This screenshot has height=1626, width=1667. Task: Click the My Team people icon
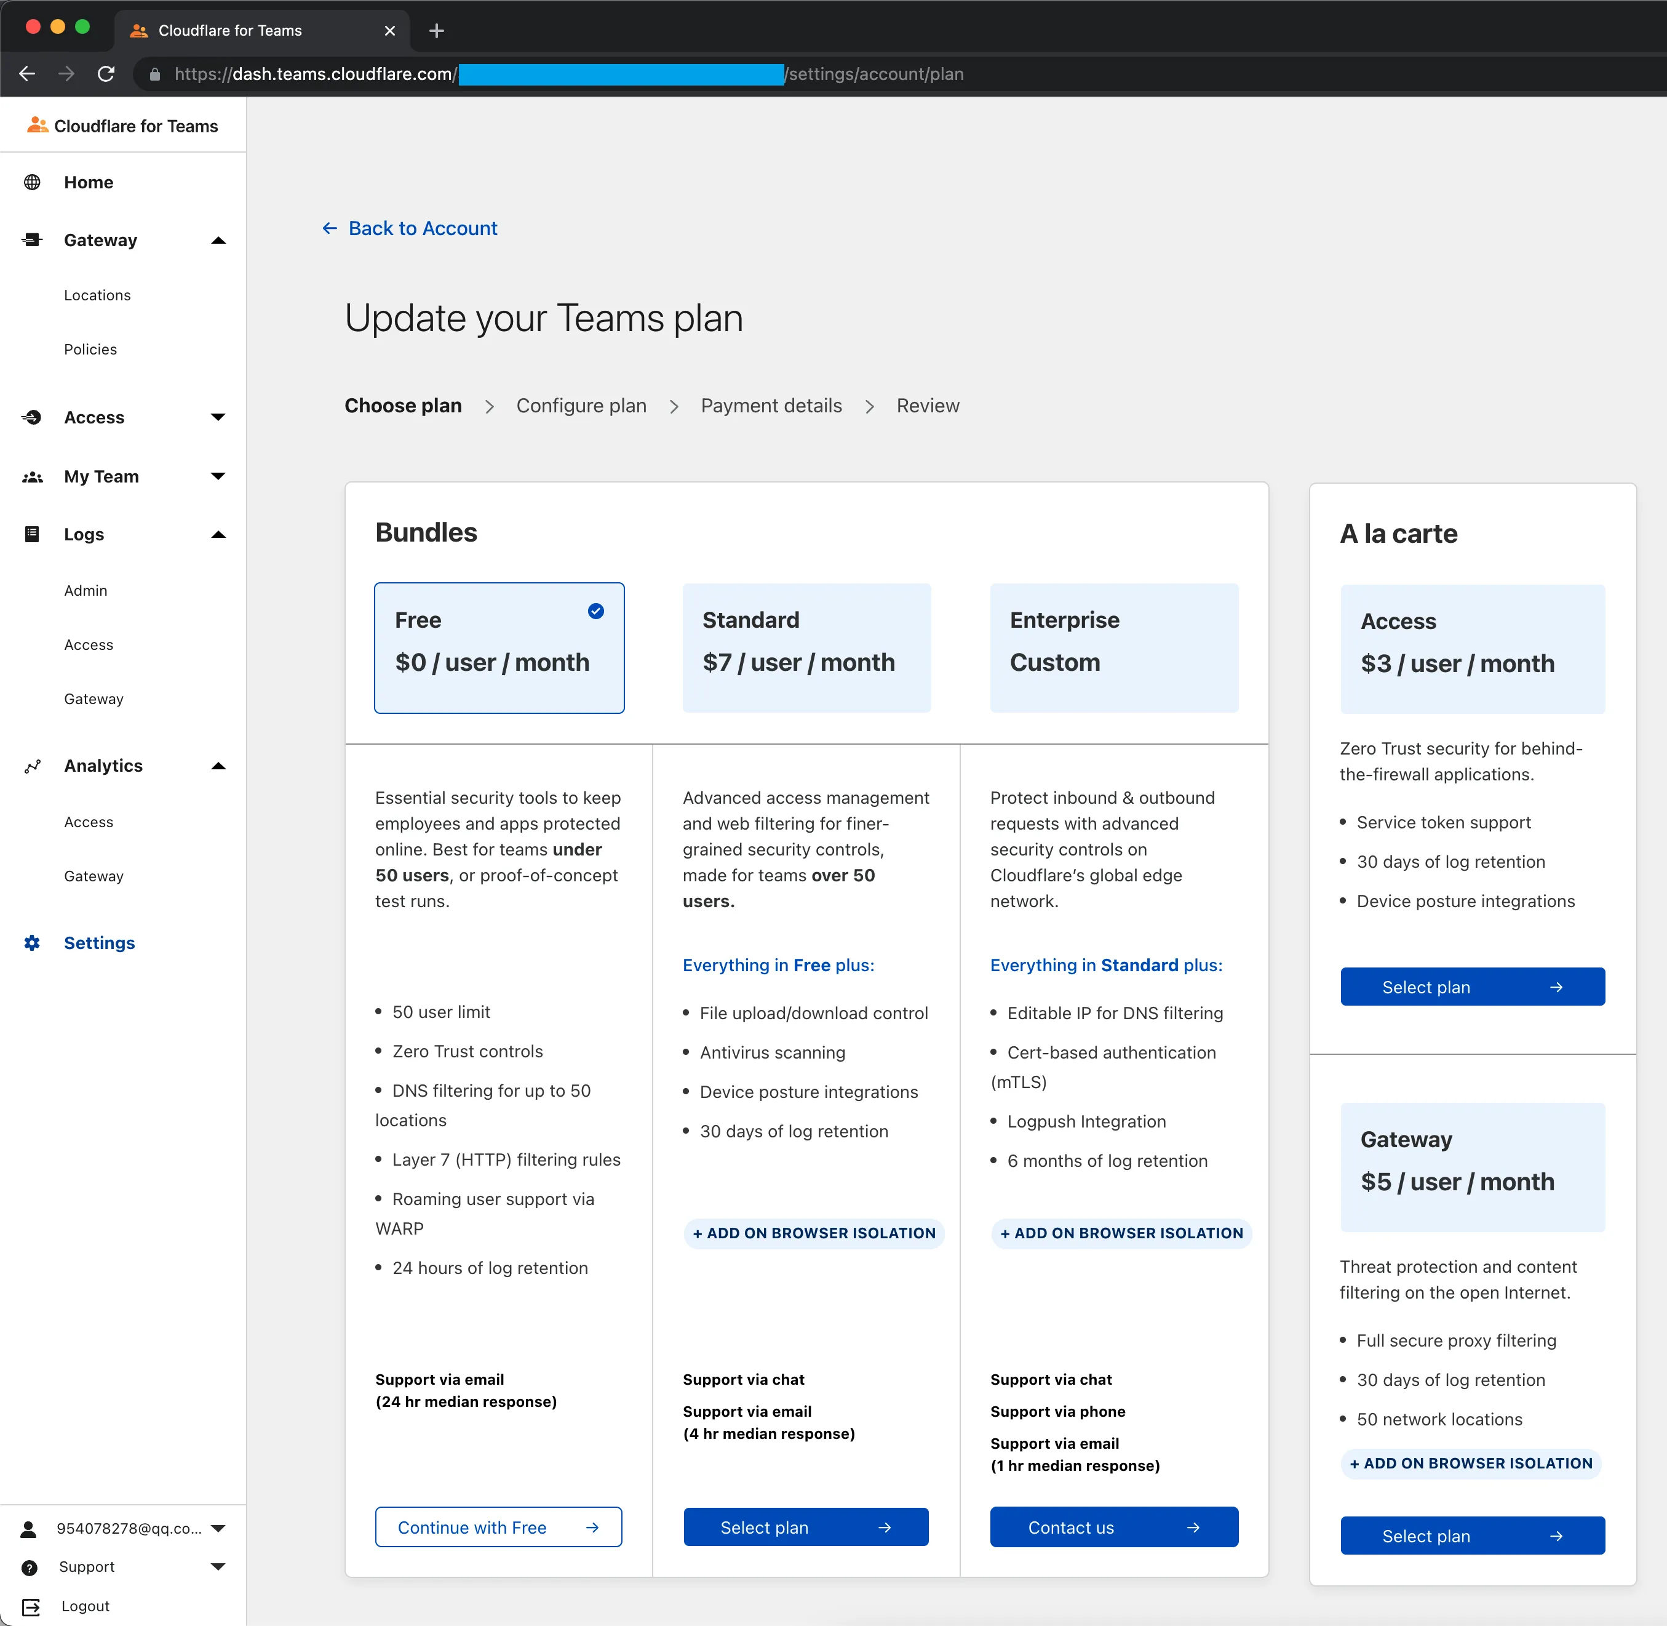coord(33,476)
